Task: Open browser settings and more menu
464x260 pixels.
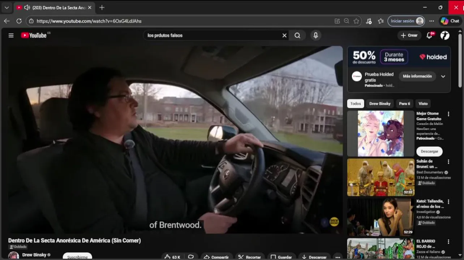Action: [431, 21]
